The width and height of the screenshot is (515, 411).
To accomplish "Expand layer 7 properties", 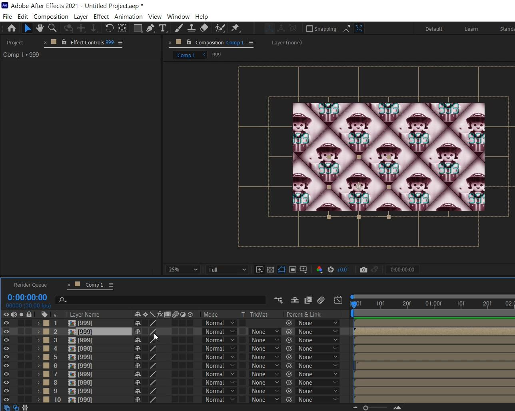I will (38, 374).
